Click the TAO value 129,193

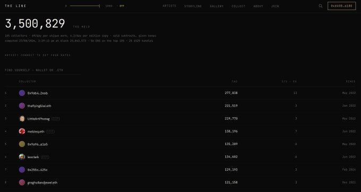click(231, 170)
